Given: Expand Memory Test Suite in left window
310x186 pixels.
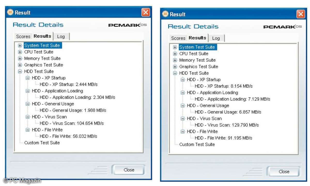Looking at the screenshot, I should tap(20, 58).
